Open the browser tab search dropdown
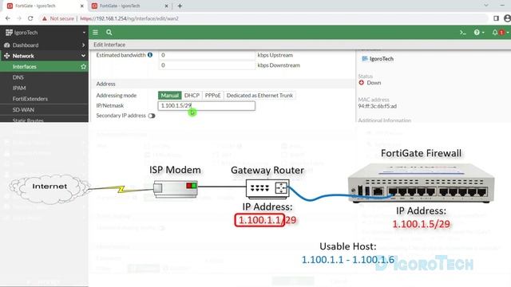511x287 pixels. coord(486,6)
